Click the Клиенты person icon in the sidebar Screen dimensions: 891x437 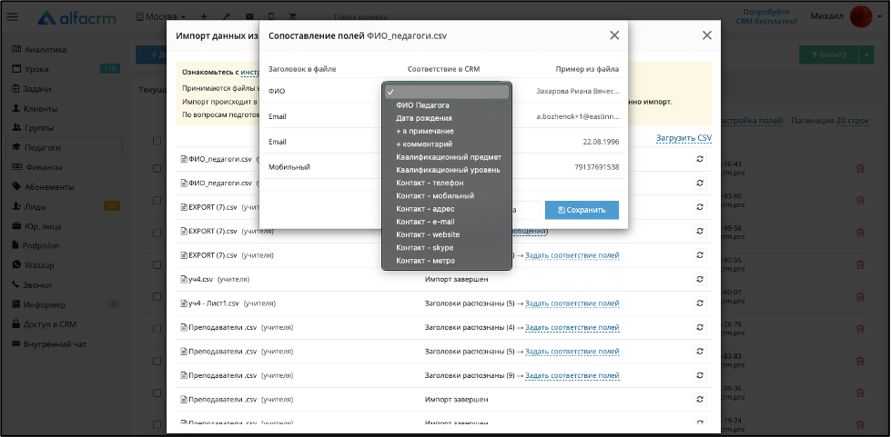point(16,108)
